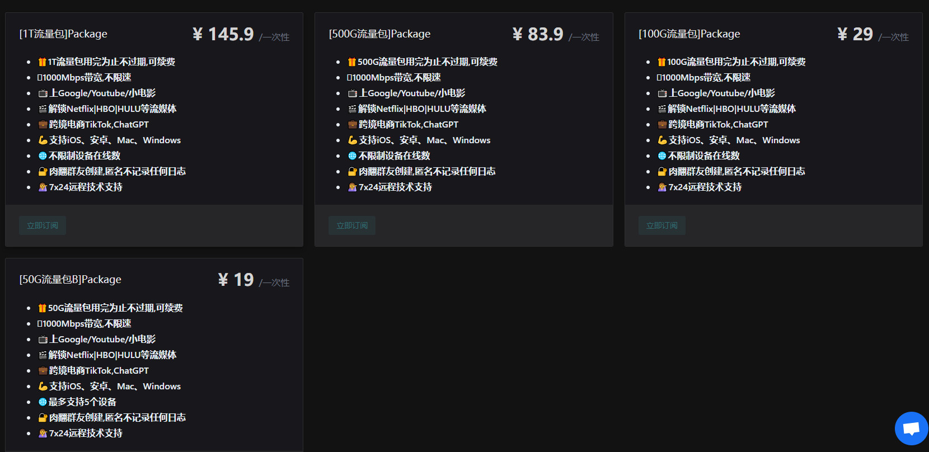Click the globe icon beside 最多支持5个设备
This screenshot has height=452, width=929.
click(x=43, y=402)
